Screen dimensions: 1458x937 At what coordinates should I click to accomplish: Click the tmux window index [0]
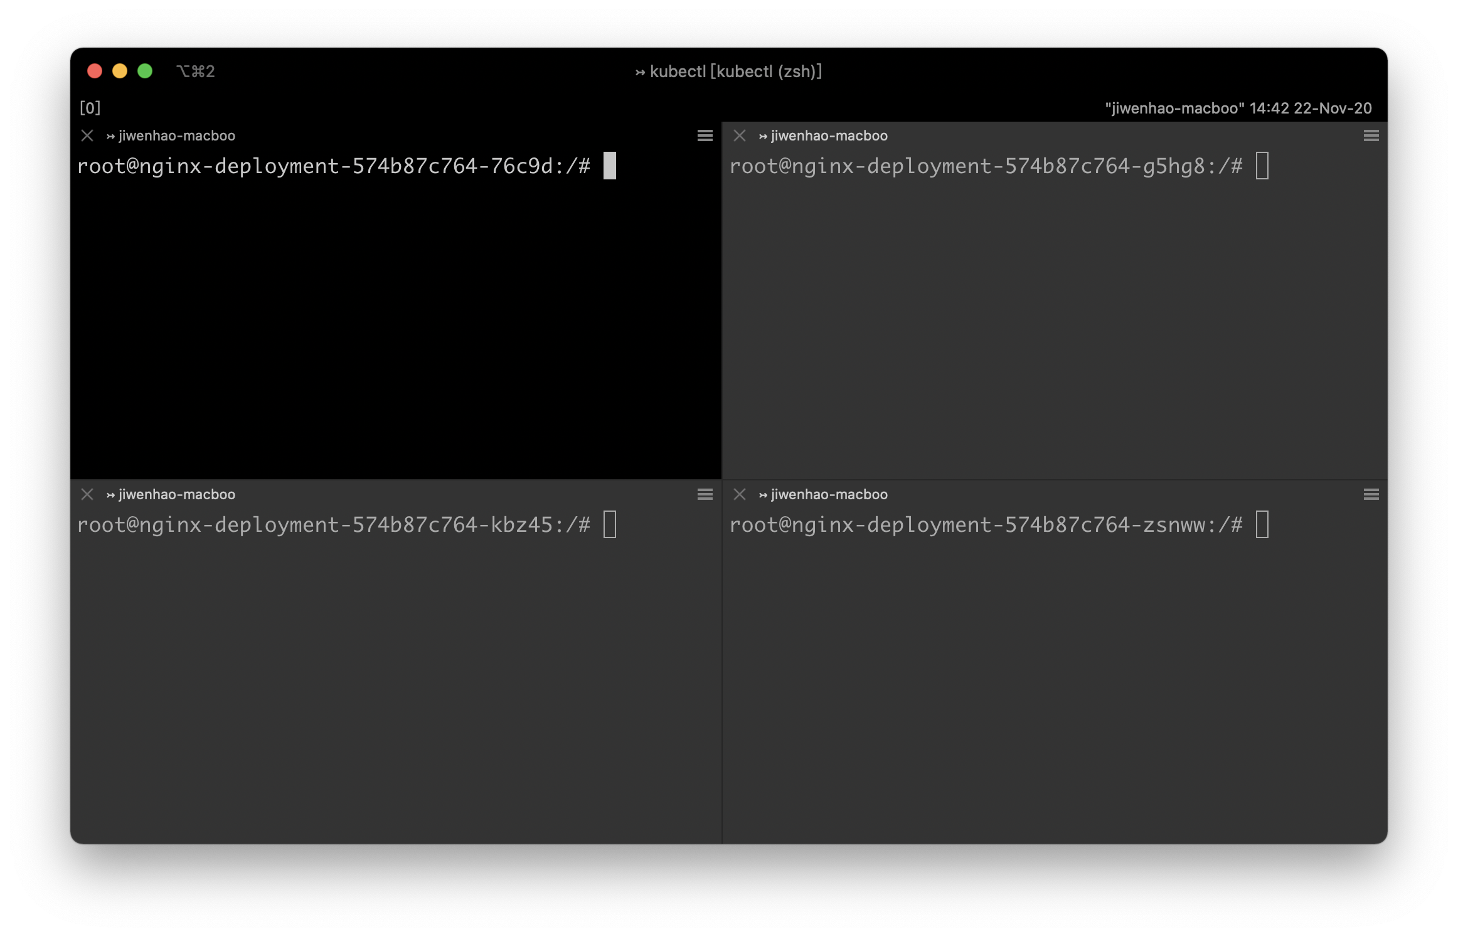click(x=90, y=108)
